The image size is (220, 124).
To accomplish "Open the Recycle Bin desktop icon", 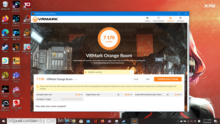I will (x=5, y=6).
